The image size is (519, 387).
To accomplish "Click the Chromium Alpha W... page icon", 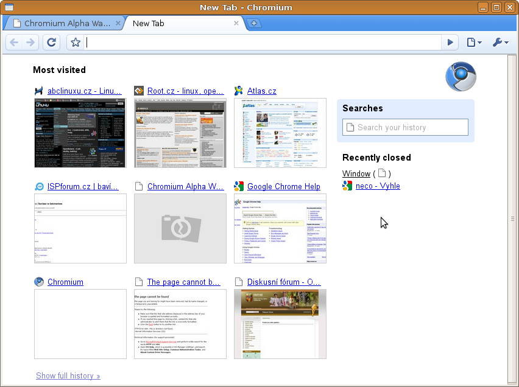I will 139,186.
